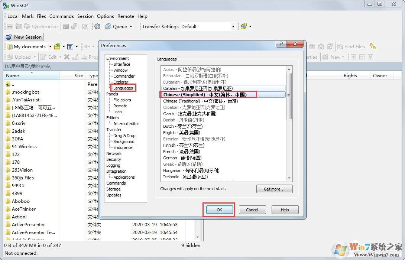Click the remote home directory icon
405x260 pixels.
321,46
